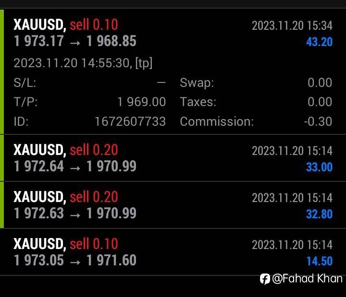Click the Facebook logo icon
The width and height of the screenshot is (346, 297).
265,279
